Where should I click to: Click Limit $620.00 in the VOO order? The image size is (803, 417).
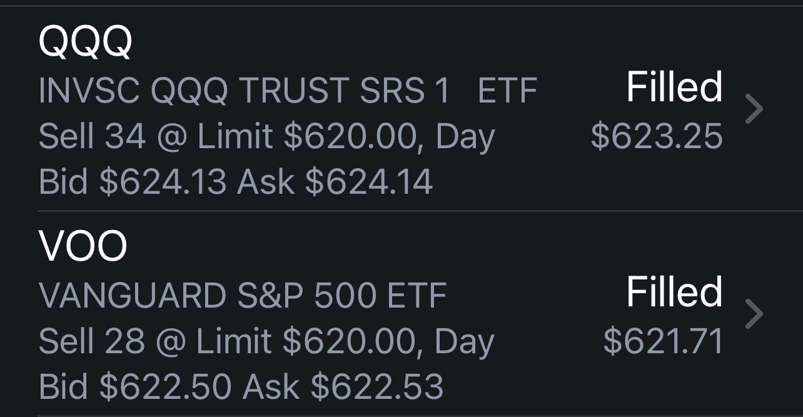(x=305, y=341)
